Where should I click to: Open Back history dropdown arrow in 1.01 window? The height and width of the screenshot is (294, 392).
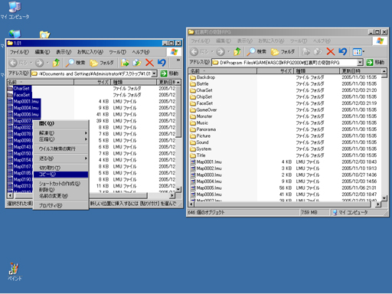click(31, 63)
